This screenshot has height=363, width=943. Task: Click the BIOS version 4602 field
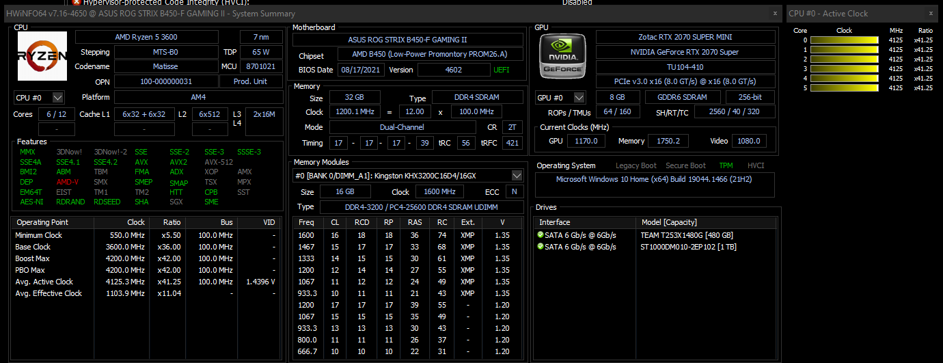[453, 70]
